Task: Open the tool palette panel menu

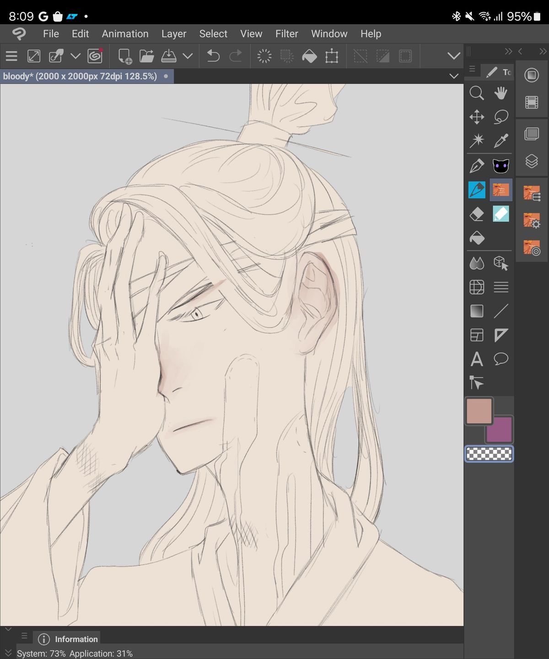Action: pos(472,70)
